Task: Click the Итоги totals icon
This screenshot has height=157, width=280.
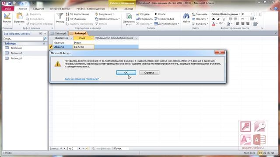Action: pyautogui.click(x=156, y=14)
